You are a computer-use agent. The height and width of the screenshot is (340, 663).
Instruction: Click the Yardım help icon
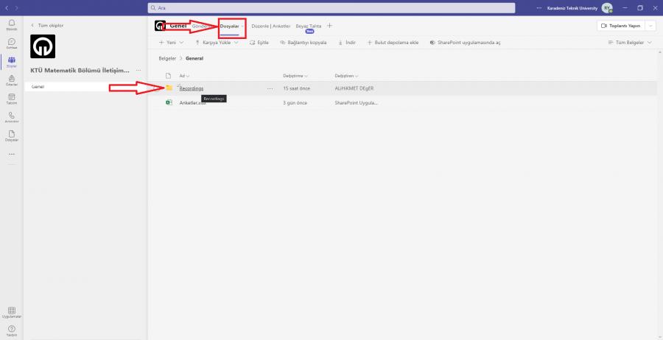pyautogui.click(x=11, y=330)
